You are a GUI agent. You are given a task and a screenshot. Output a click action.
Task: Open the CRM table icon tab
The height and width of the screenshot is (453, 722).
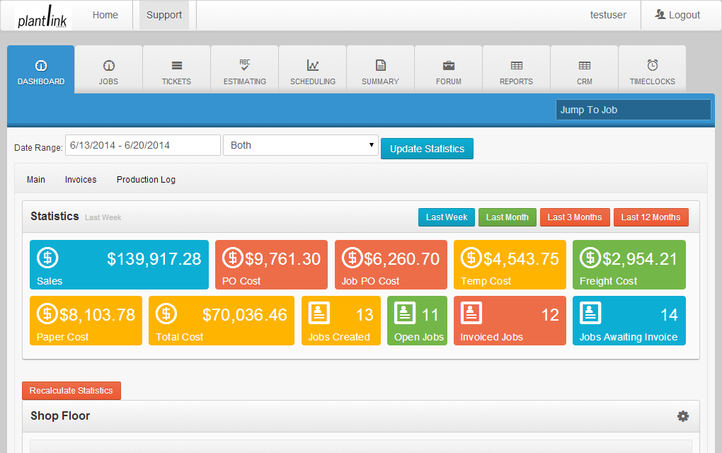pyautogui.click(x=585, y=66)
